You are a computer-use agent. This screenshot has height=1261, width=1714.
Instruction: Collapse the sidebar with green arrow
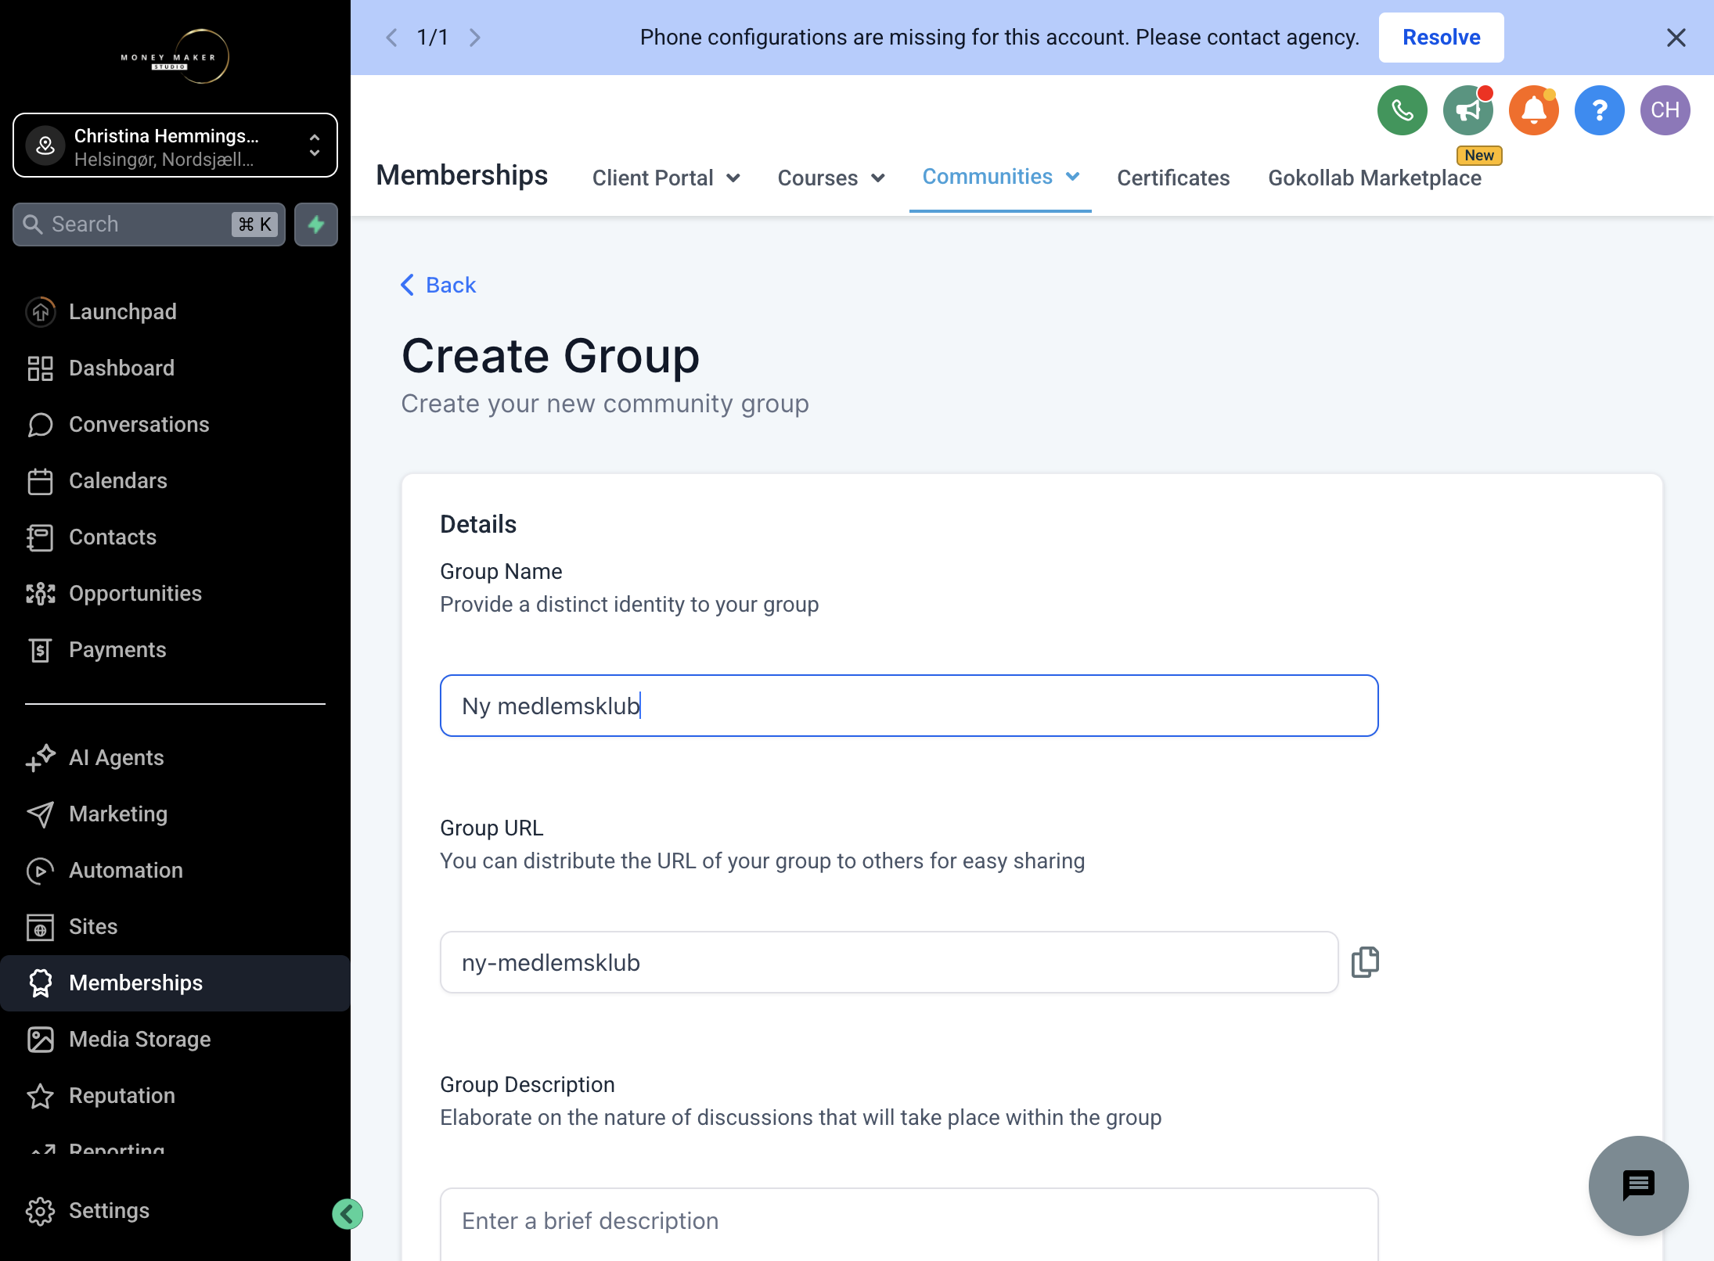click(x=347, y=1213)
